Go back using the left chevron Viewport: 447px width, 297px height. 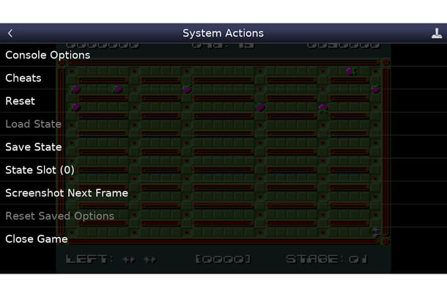[x=10, y=34]
